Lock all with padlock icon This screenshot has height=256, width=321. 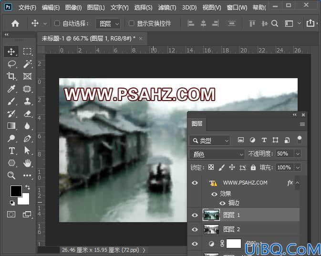[253, 167]
